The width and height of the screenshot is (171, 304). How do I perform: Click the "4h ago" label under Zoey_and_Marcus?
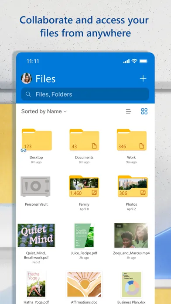point(131,258)
